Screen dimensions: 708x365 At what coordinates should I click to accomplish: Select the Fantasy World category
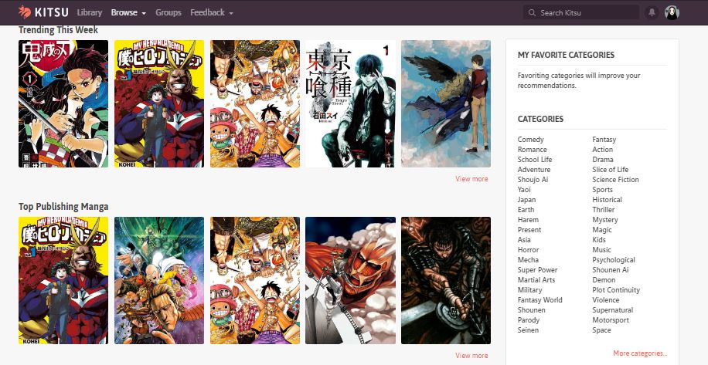click(540, 300)
